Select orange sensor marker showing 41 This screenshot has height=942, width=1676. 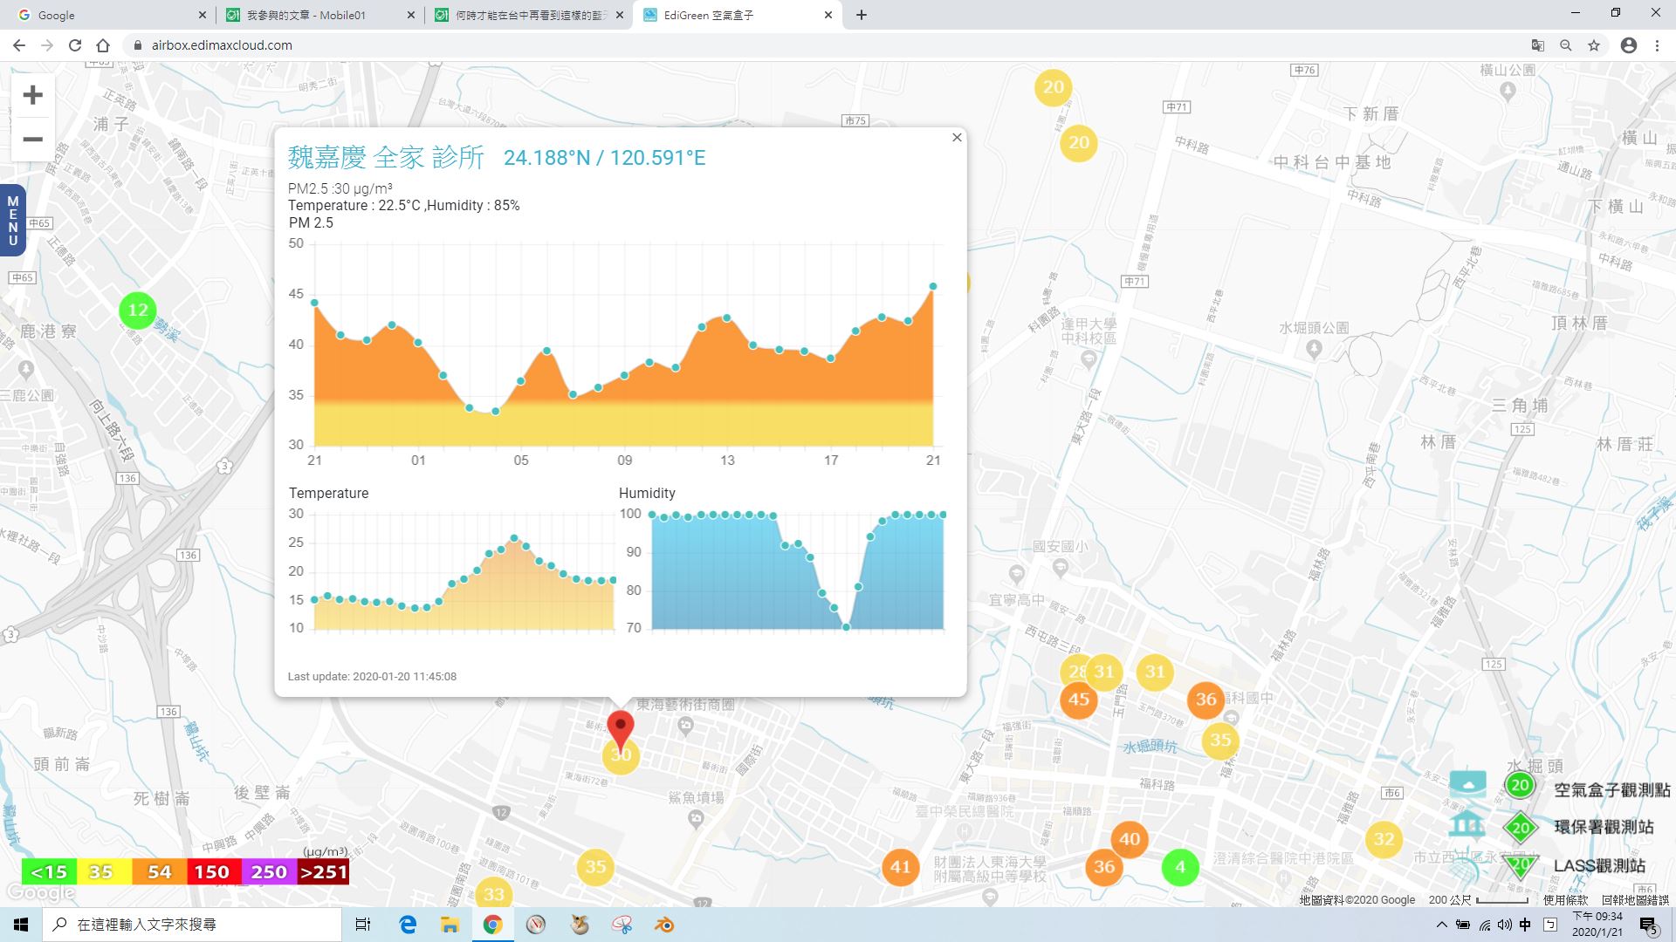click(900, 867)
